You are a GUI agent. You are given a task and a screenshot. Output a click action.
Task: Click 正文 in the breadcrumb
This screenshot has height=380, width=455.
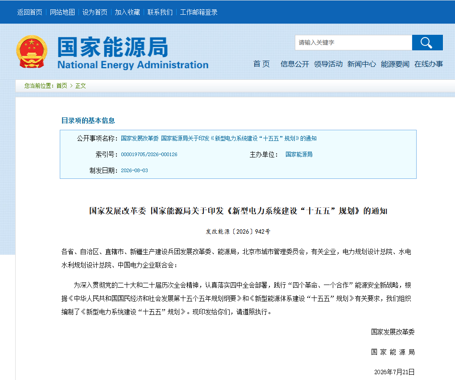[80, 86]
